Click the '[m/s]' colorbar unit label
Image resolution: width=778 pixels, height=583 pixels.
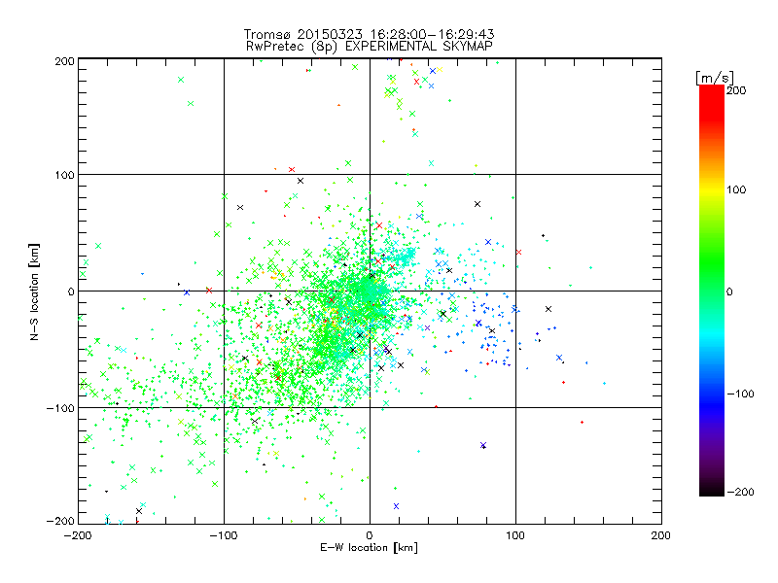click(x=714, y=78)
